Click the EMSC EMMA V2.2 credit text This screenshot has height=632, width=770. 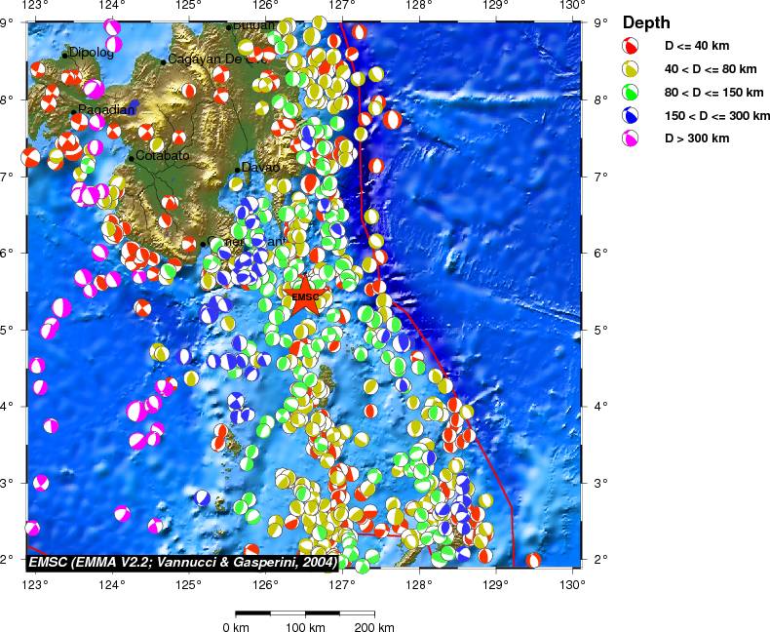tap(182, 563)
